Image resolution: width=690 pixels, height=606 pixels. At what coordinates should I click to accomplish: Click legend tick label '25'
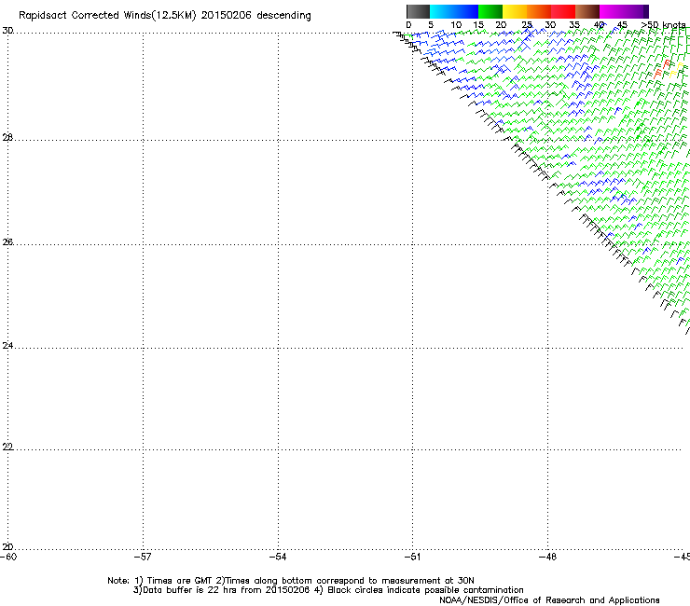[x=527, y=25]
